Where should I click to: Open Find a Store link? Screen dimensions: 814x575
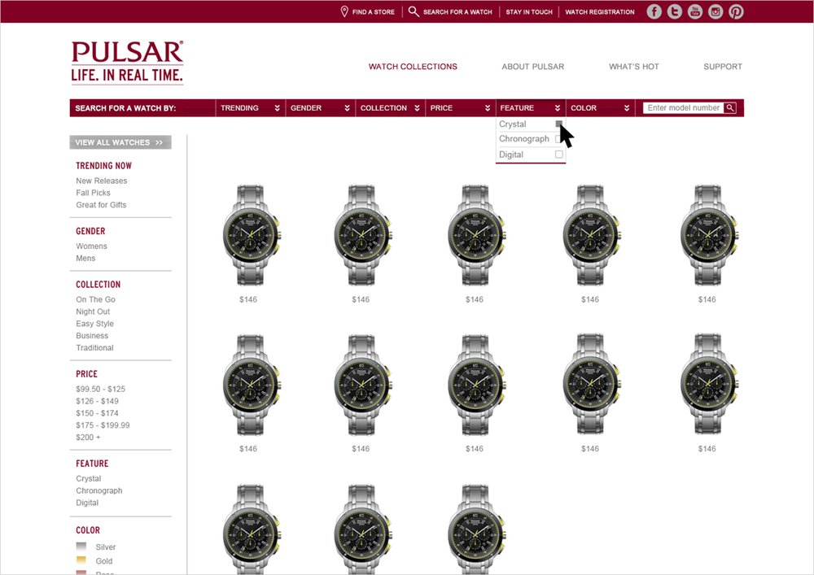(374, 12)
